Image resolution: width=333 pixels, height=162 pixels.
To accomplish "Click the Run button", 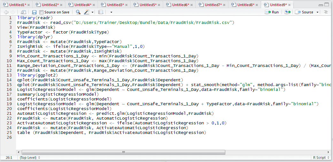I will (x=272, y=12).
